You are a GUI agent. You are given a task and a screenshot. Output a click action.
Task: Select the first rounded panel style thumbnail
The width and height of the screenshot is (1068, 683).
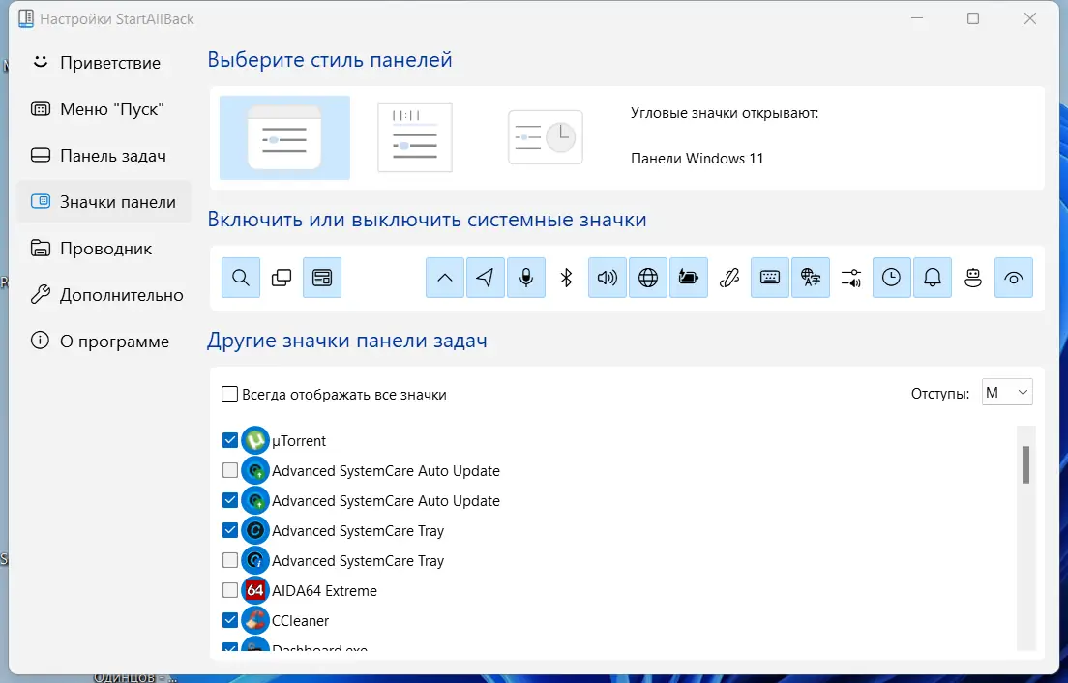coord(284,137)
